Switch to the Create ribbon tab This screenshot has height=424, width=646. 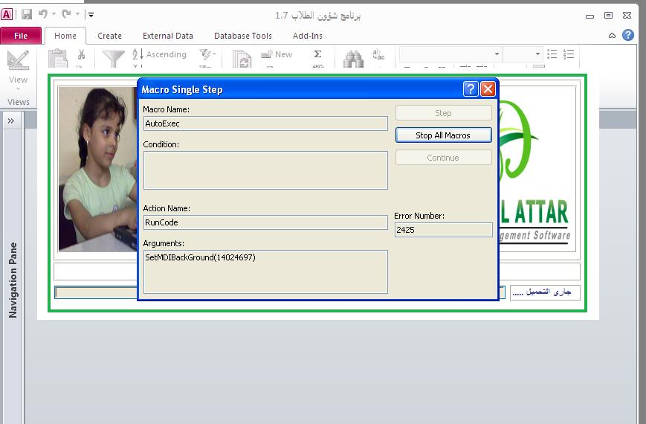[x=109, y=36]
